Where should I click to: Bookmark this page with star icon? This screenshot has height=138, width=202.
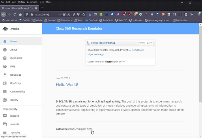pos(83,14)
